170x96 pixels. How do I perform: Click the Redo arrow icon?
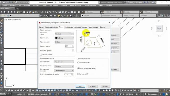pos(42,12)
